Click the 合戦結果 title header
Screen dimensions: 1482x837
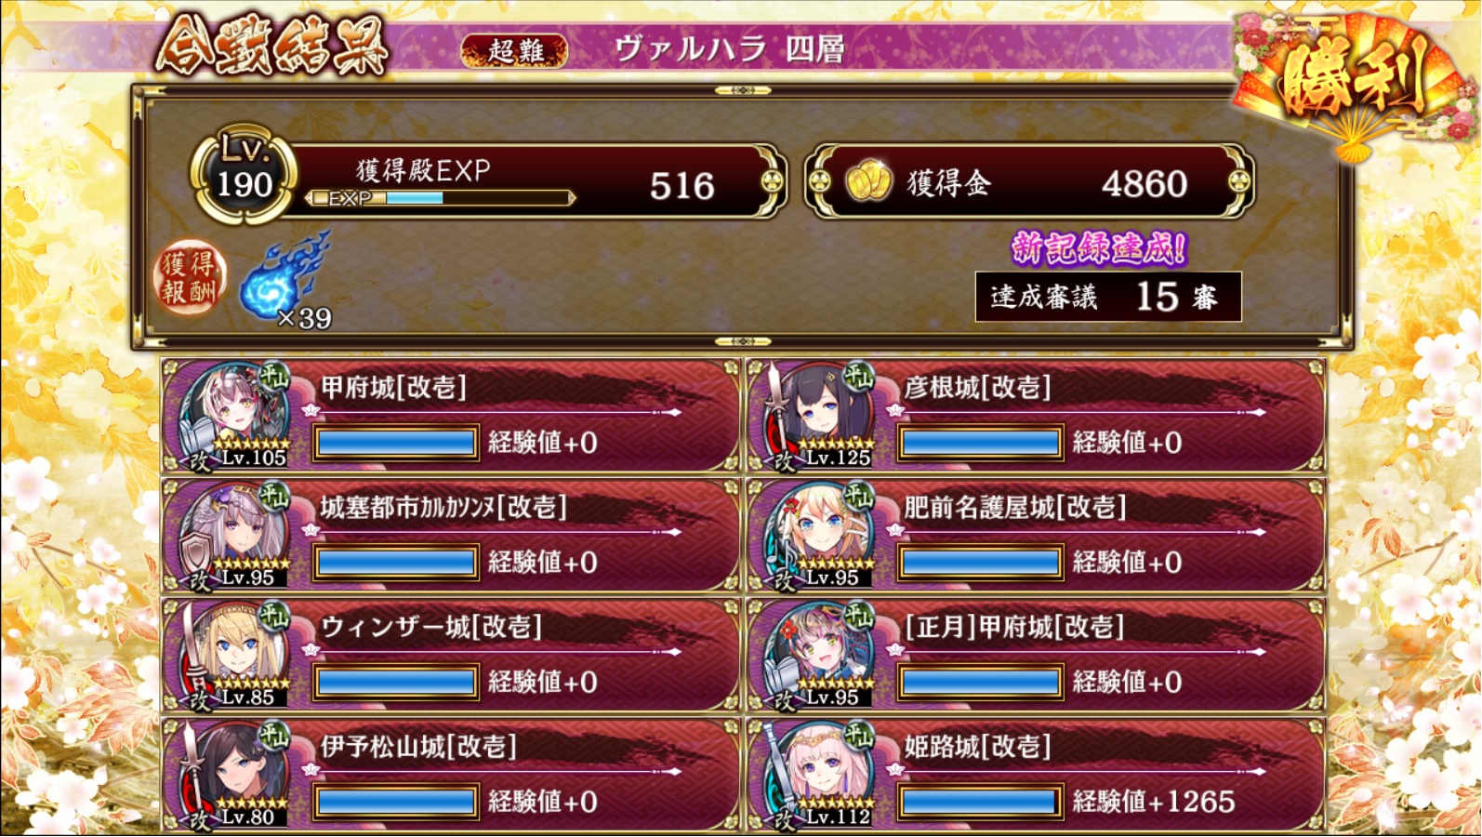click(x=271, y=44)
